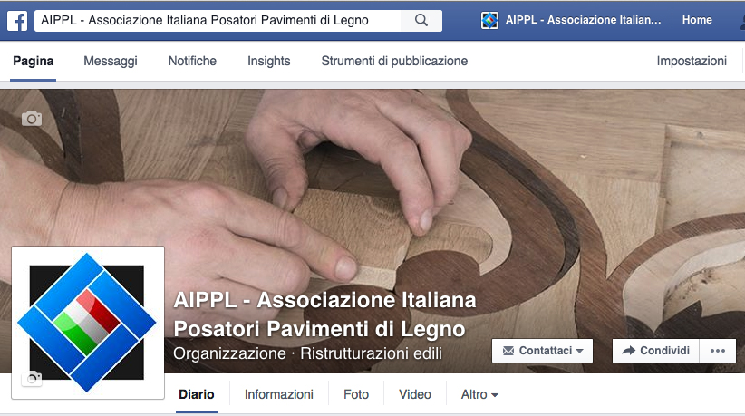The height and width of the screenshot is (416, 745).
Task: Click the search magnifier icon
Action: (421, 21)
